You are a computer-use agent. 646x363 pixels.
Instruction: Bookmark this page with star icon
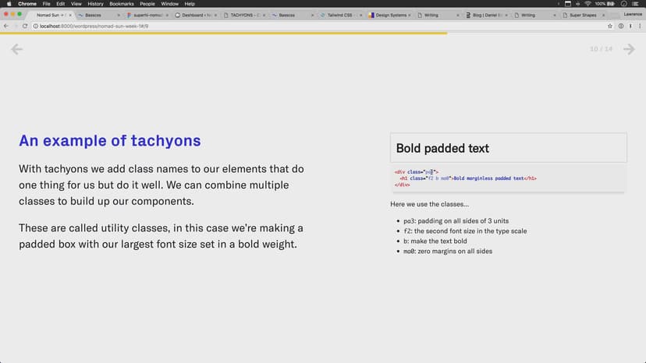[x=609, y=26]
